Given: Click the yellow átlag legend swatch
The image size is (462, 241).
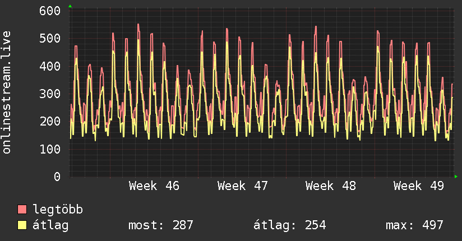Looking at the screenshot, I should 22,225.
